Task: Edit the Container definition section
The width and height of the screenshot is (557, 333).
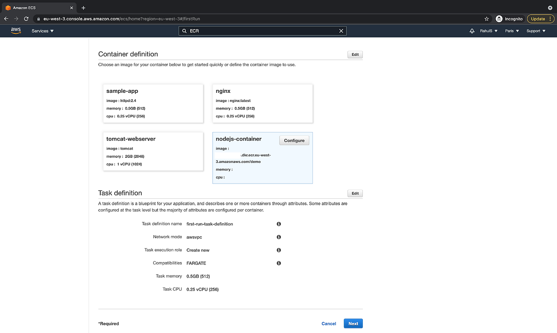Action: tap(355, 55)
